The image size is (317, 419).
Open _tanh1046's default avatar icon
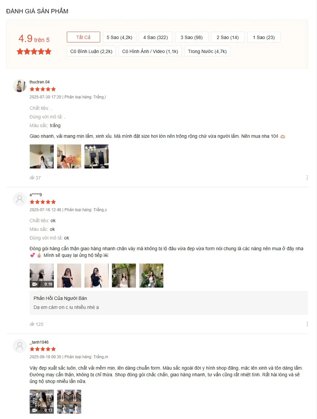click(20, 346)
